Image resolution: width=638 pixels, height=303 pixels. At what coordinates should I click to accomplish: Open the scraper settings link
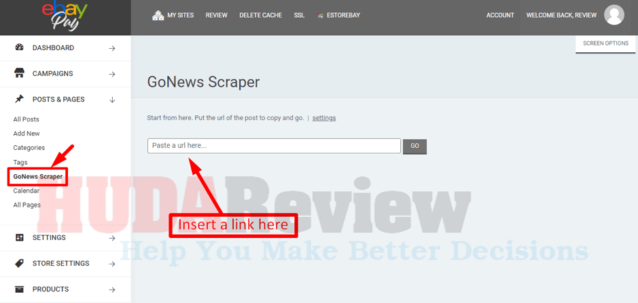click(324, 118)
